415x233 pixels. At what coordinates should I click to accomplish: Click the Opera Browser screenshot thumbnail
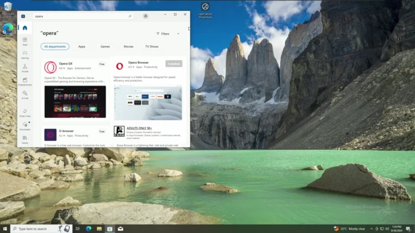pos(148,103)
